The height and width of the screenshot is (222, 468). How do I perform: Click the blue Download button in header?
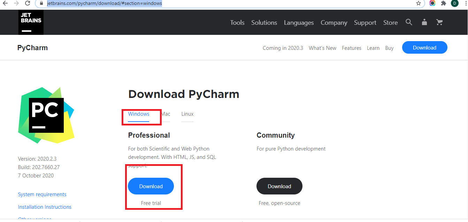[424, 47]
